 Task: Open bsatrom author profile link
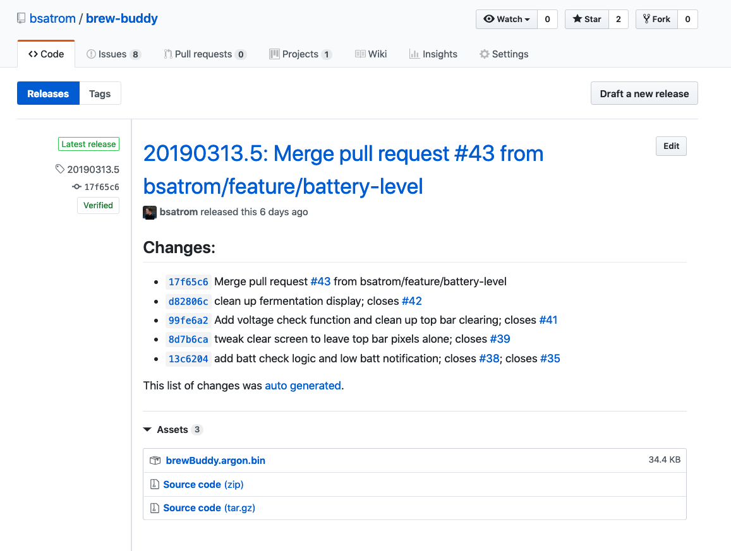point(179,212)
